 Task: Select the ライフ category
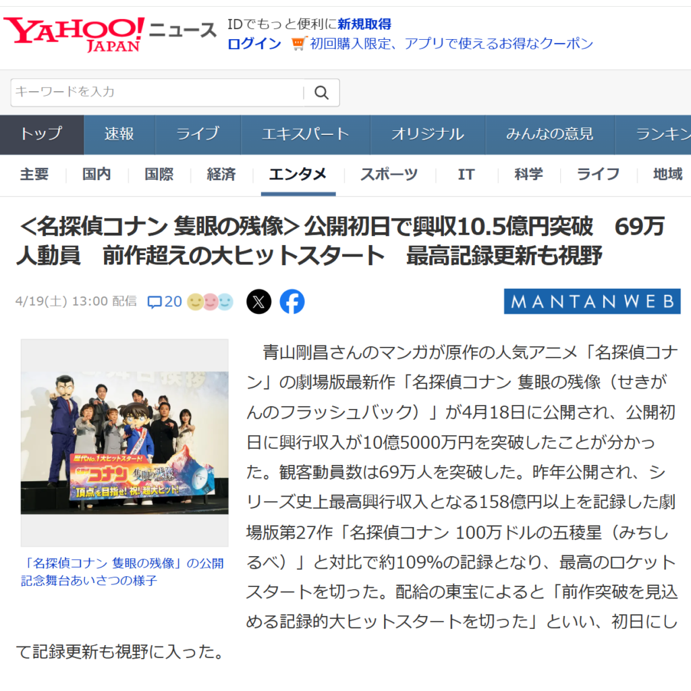tap(598, 175)
